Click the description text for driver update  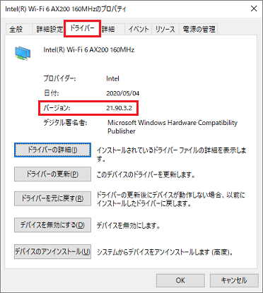146,174
